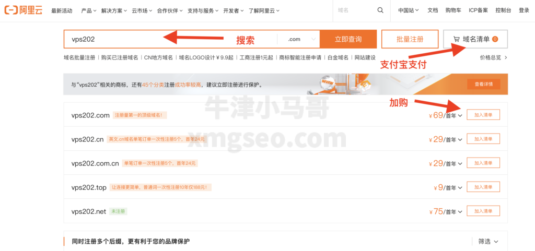The width and height of the screenshot is (535, 251).
Task: Click 查看详情 on the trademark banner
Action: (483, 84)
